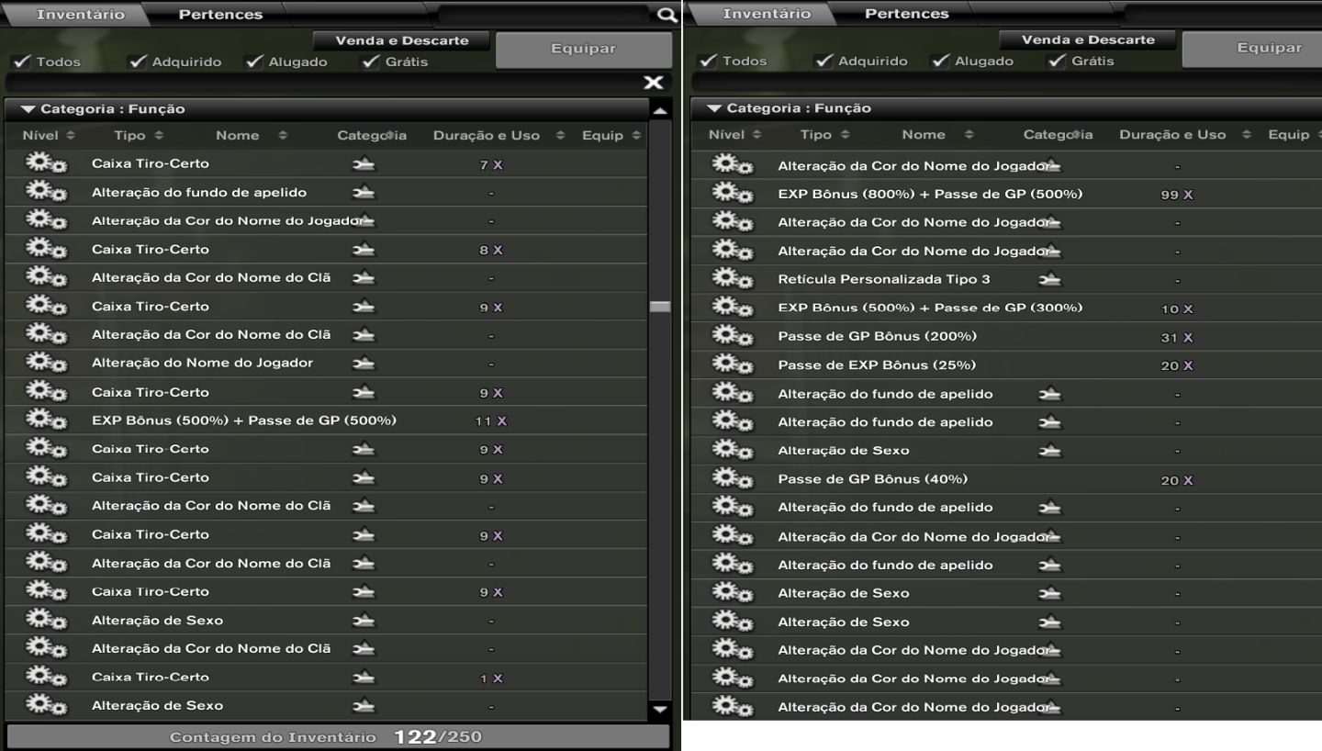Click gear icon beside Passe de GP Bônus (40%)
1322x751 pixels.
[733, 479]
